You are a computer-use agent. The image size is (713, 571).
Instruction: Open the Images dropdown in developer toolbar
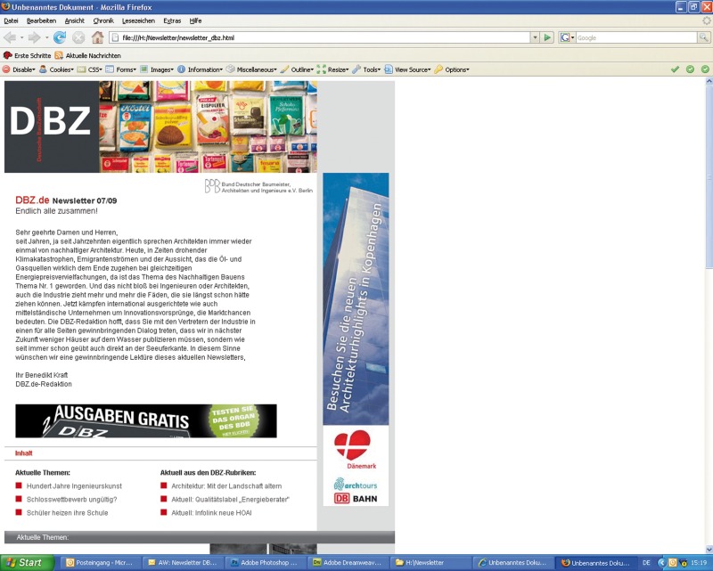point(157,69)
